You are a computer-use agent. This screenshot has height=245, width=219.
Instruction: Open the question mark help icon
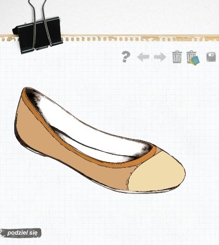click(x=126, y=57)
